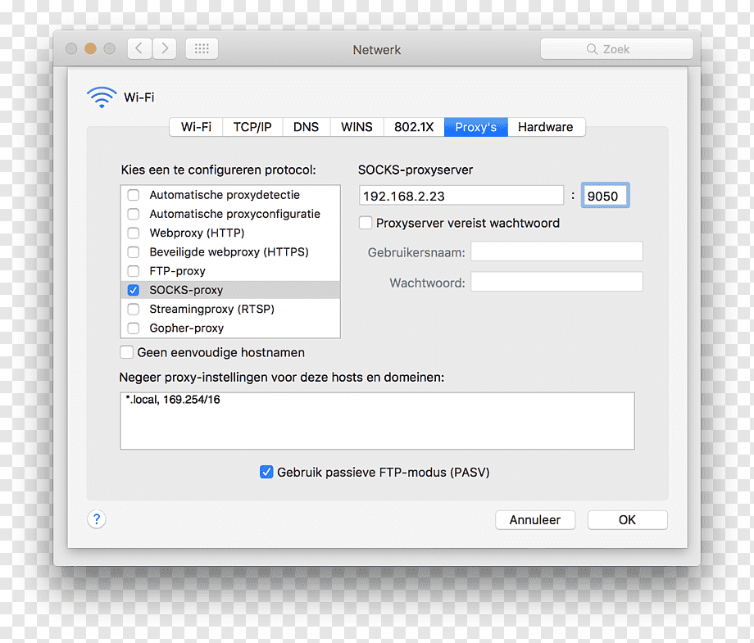Open the WINS tab

pos(357,127)
